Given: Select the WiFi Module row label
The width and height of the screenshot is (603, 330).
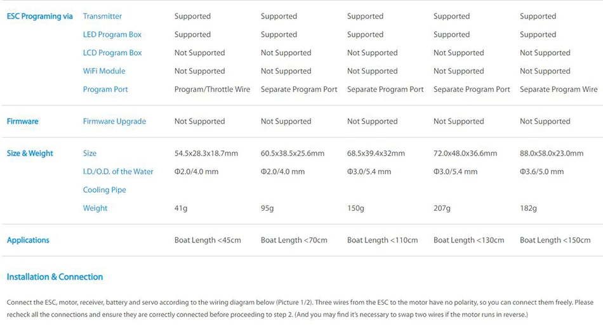Looking at the screenshot, I should point(104,71).
